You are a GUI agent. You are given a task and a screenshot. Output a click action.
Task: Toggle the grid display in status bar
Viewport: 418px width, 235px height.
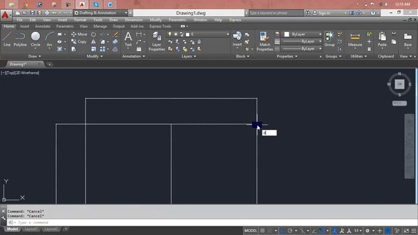tap(263, 230)
